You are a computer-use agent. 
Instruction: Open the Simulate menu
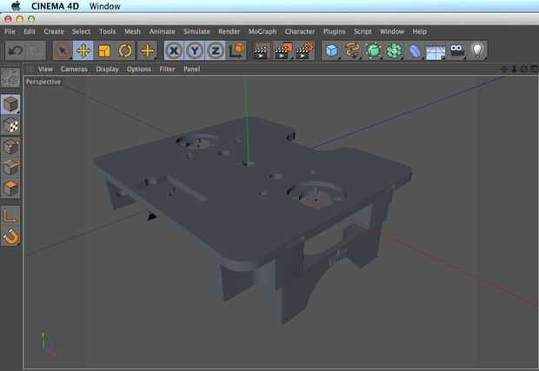[x=196, y=31]
